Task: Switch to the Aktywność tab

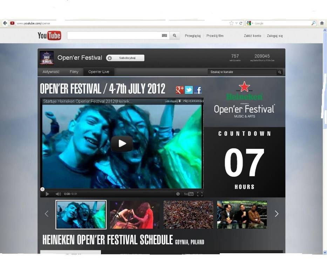Action: 51,72
